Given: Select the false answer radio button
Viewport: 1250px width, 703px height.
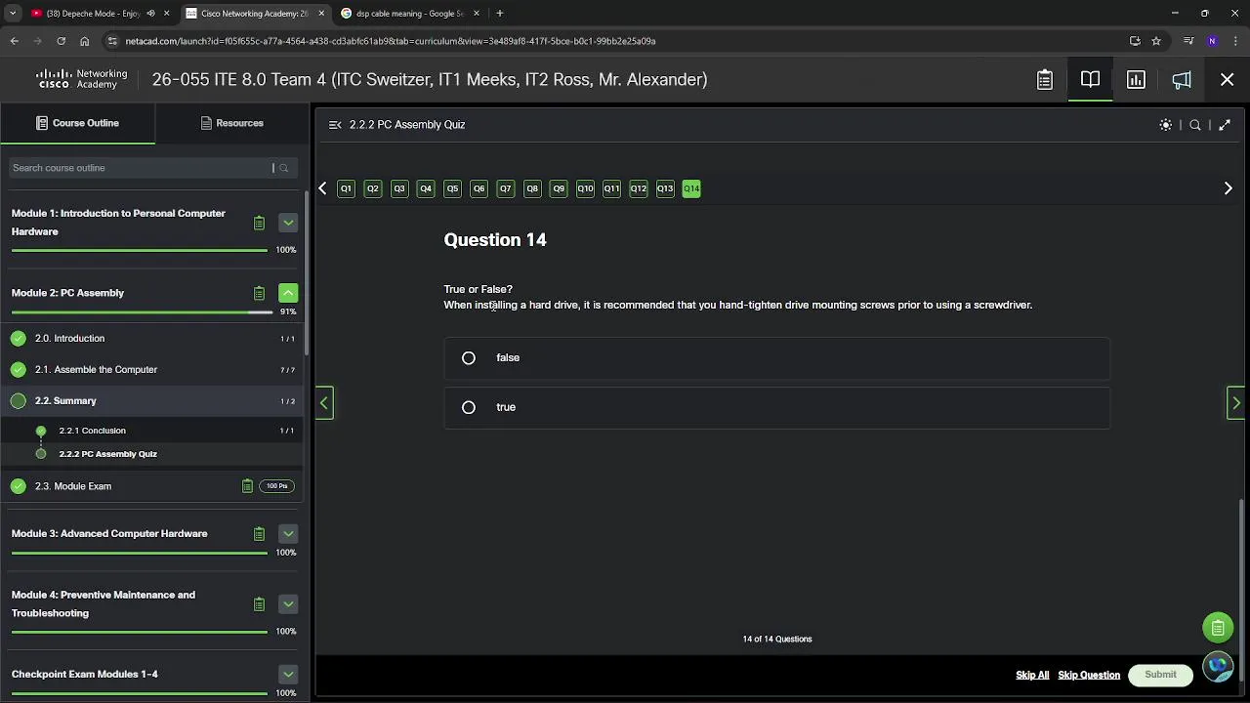Looking at the screenshot, I should click(x=469, y=358).
